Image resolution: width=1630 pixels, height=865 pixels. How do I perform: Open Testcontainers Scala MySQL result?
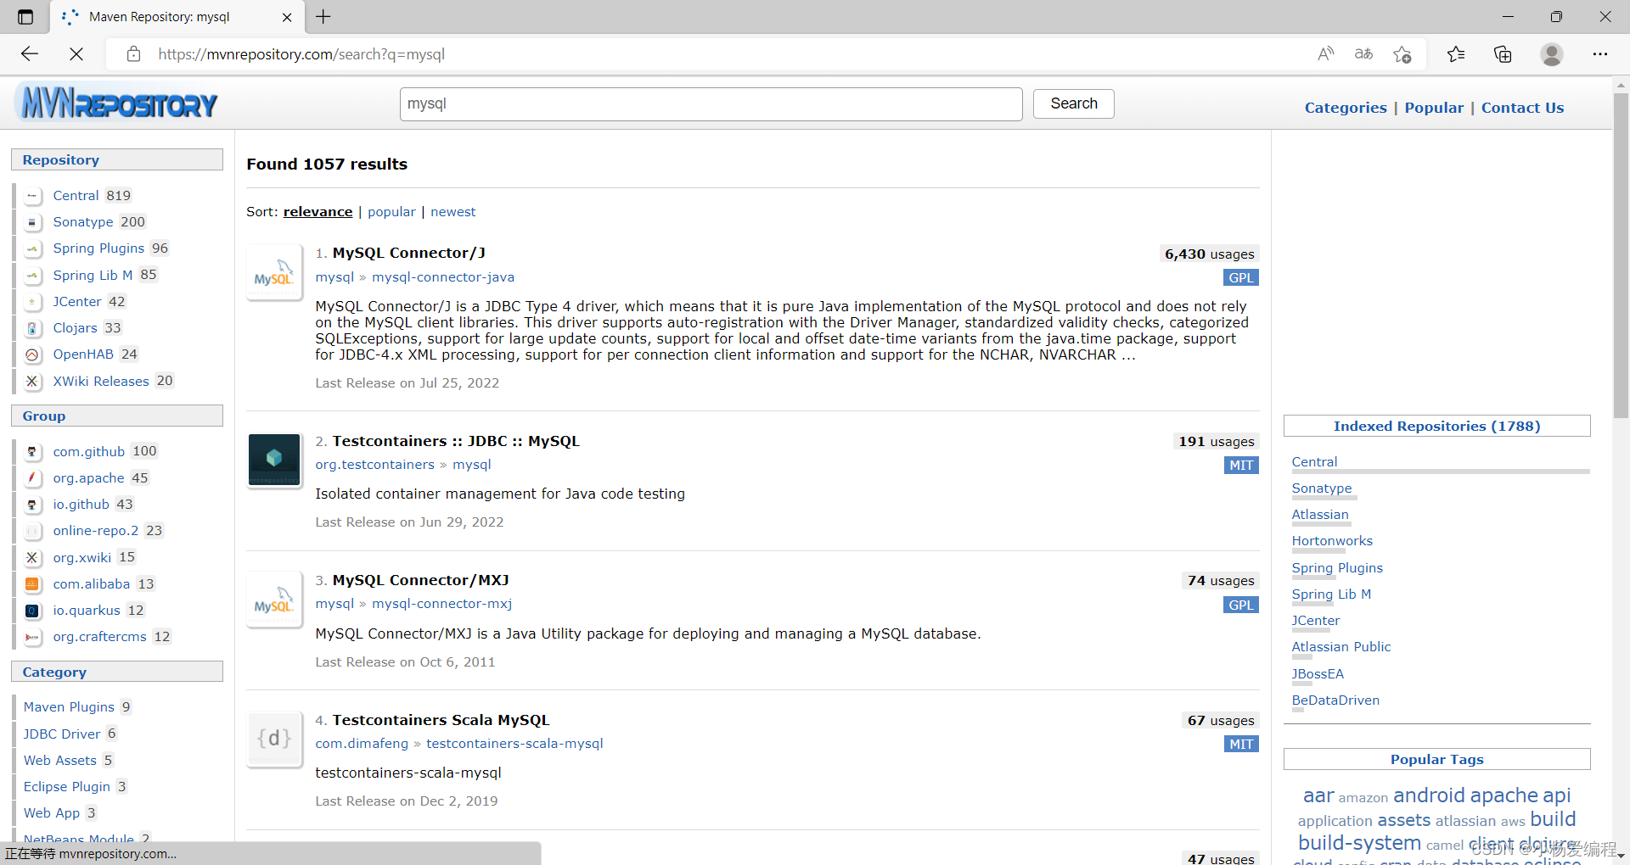(x=441, y=720)
